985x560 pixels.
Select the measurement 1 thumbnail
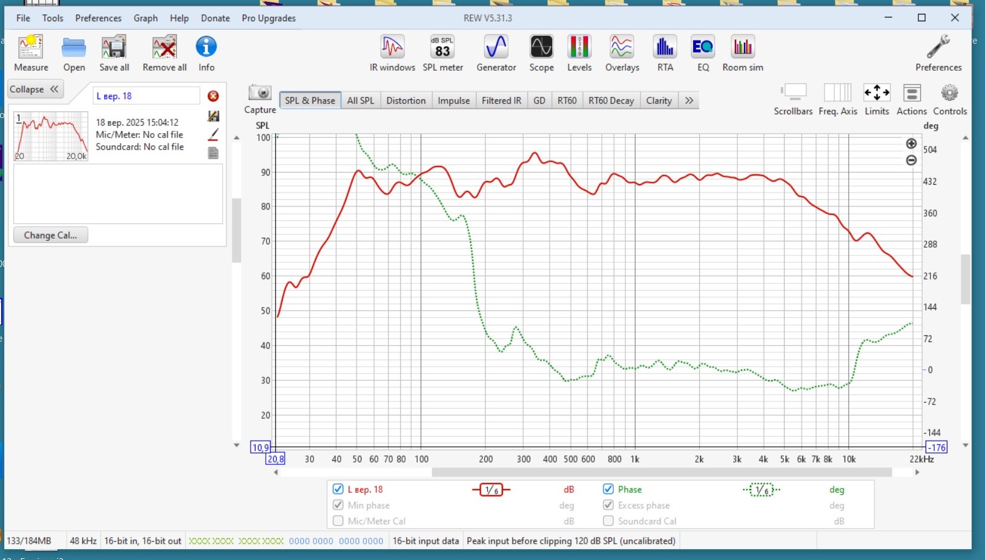click(x=51, y=136)
